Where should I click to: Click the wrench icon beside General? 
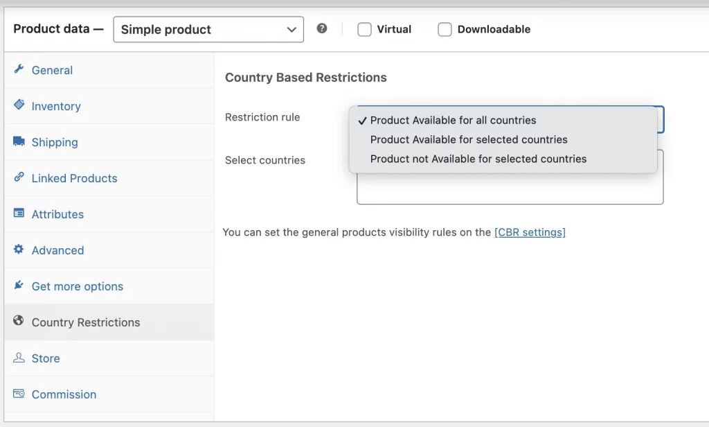click(x=19, y=69)
